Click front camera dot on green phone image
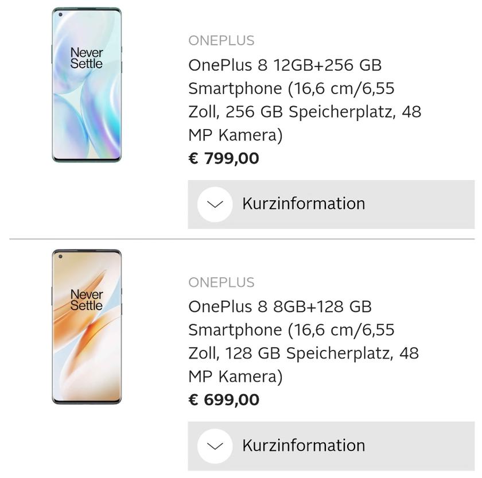This screenshot has height=478, width=482. pyautogui.click(x=60, y=15)
